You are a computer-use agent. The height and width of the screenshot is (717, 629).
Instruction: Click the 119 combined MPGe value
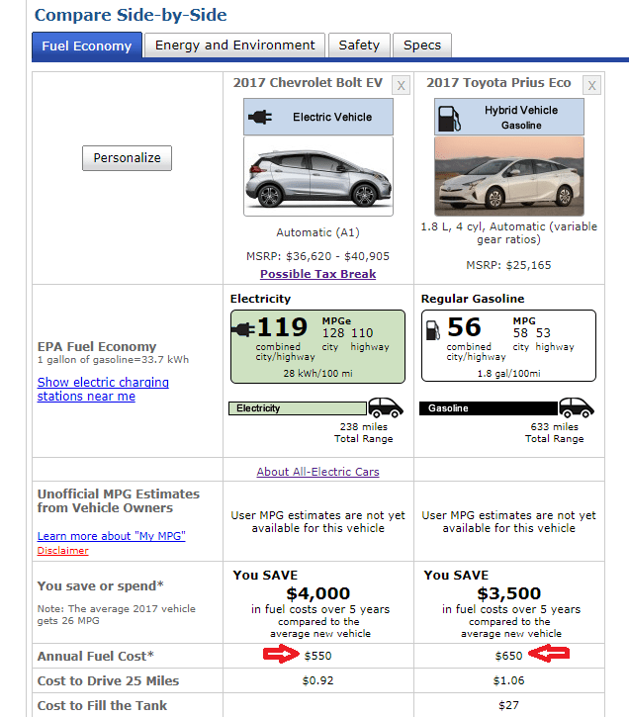point(282,327)
